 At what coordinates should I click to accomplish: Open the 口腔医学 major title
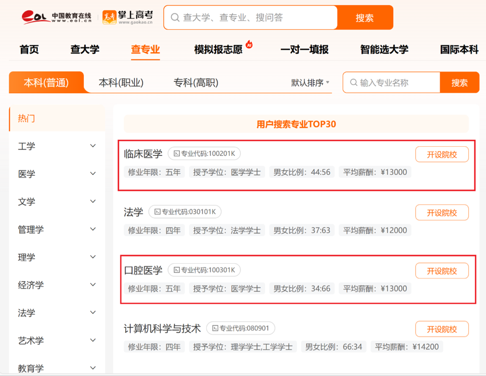[x=143, y=270]
